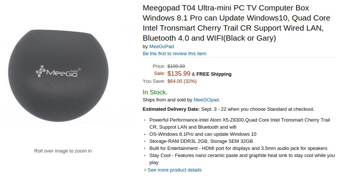Click the Meegopad T04 product title
Image resolution: width=341 pixels, height=179 pixels.
[236, 23]
